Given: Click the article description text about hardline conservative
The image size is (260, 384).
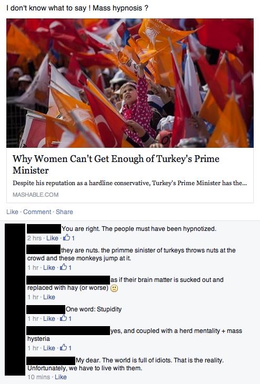Looking at the screenshot, I should (x=129, y=183).
